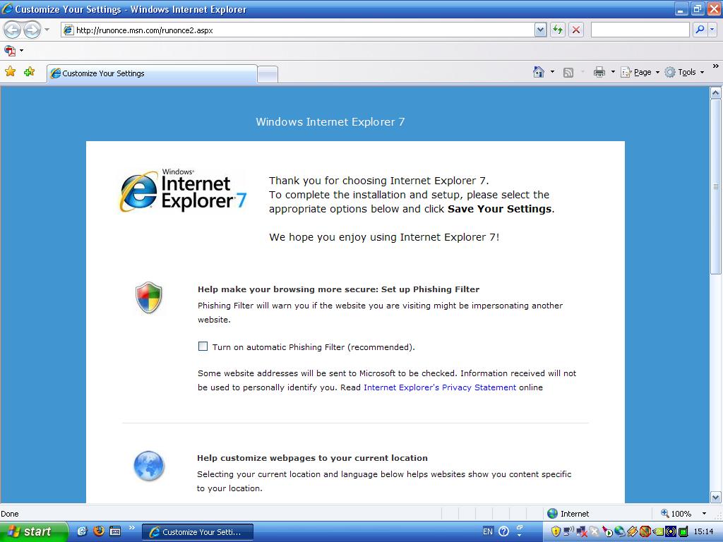Click the page icon in the address bar
723x542 pixels.
(68, 30)
